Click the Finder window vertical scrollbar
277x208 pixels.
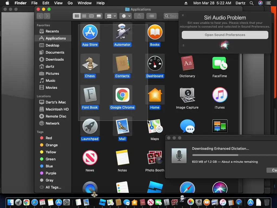(x=240, y=94)
